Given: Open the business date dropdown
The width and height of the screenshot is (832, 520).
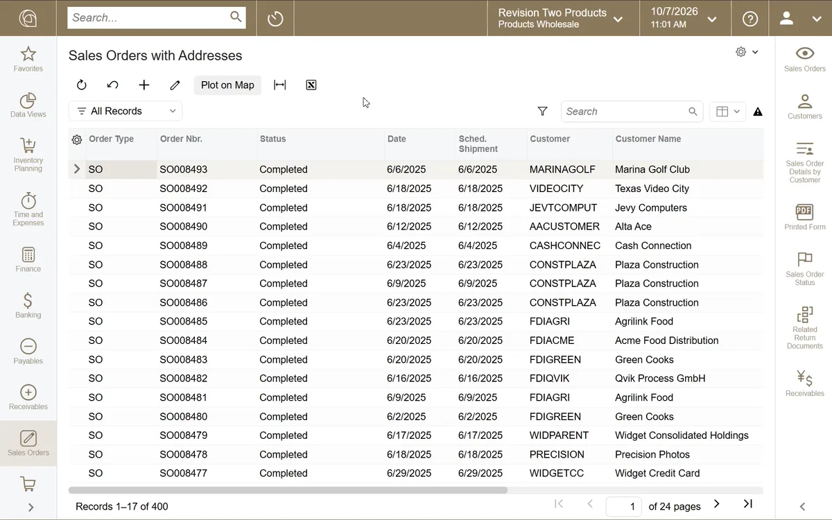Looking at the screenshot, I should pyautogui.click(x=685, y=18).
